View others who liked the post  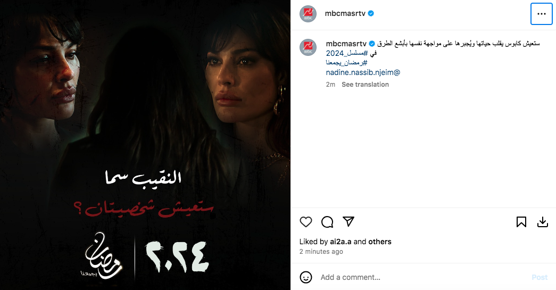(x=380, y=242)
